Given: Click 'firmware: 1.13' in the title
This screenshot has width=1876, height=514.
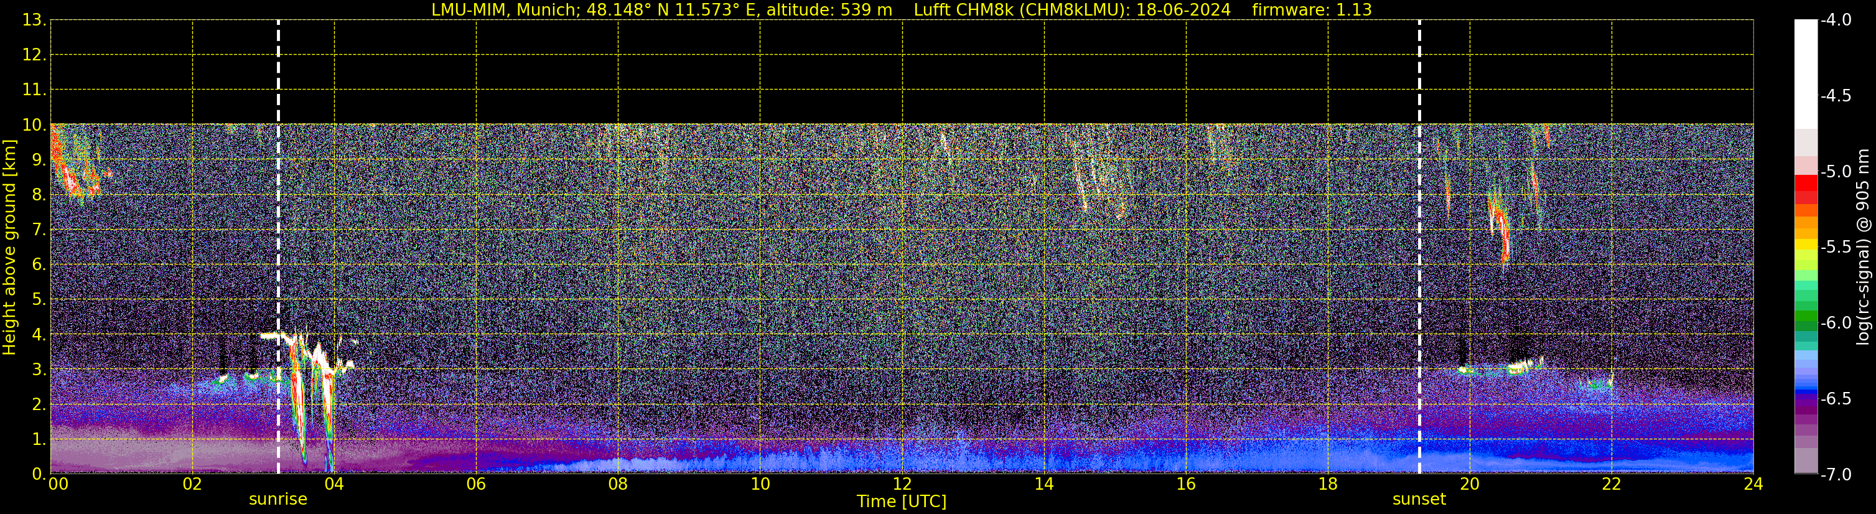Looking at the screenshot, I should 1312,10.
